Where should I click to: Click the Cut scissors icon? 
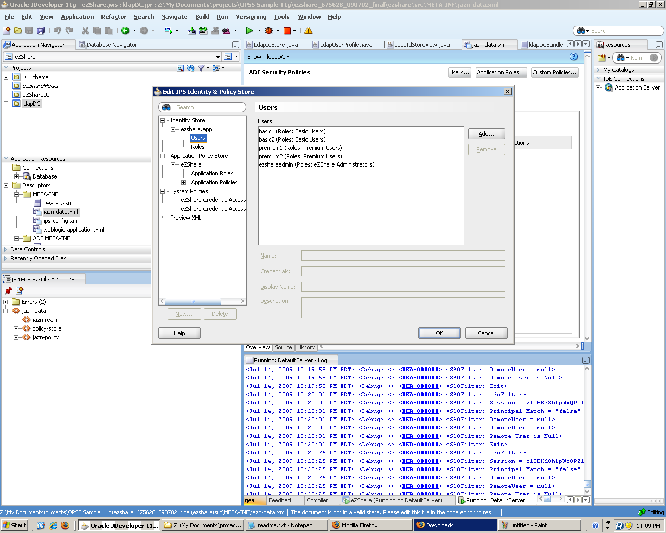[x=85, y=31]
